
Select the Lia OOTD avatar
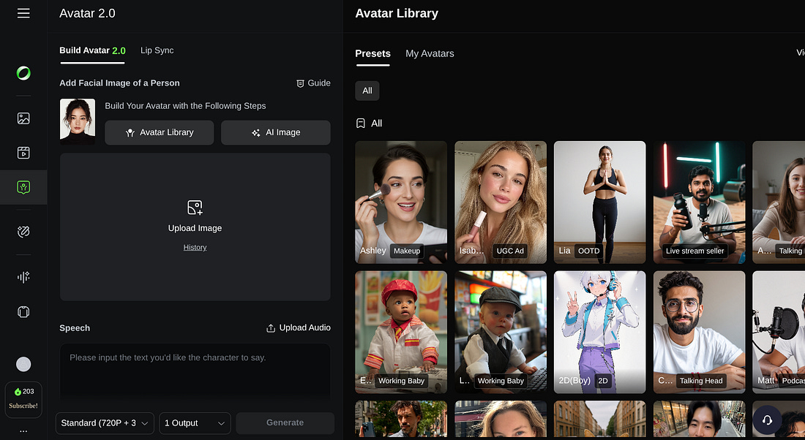tap(599, 202)
